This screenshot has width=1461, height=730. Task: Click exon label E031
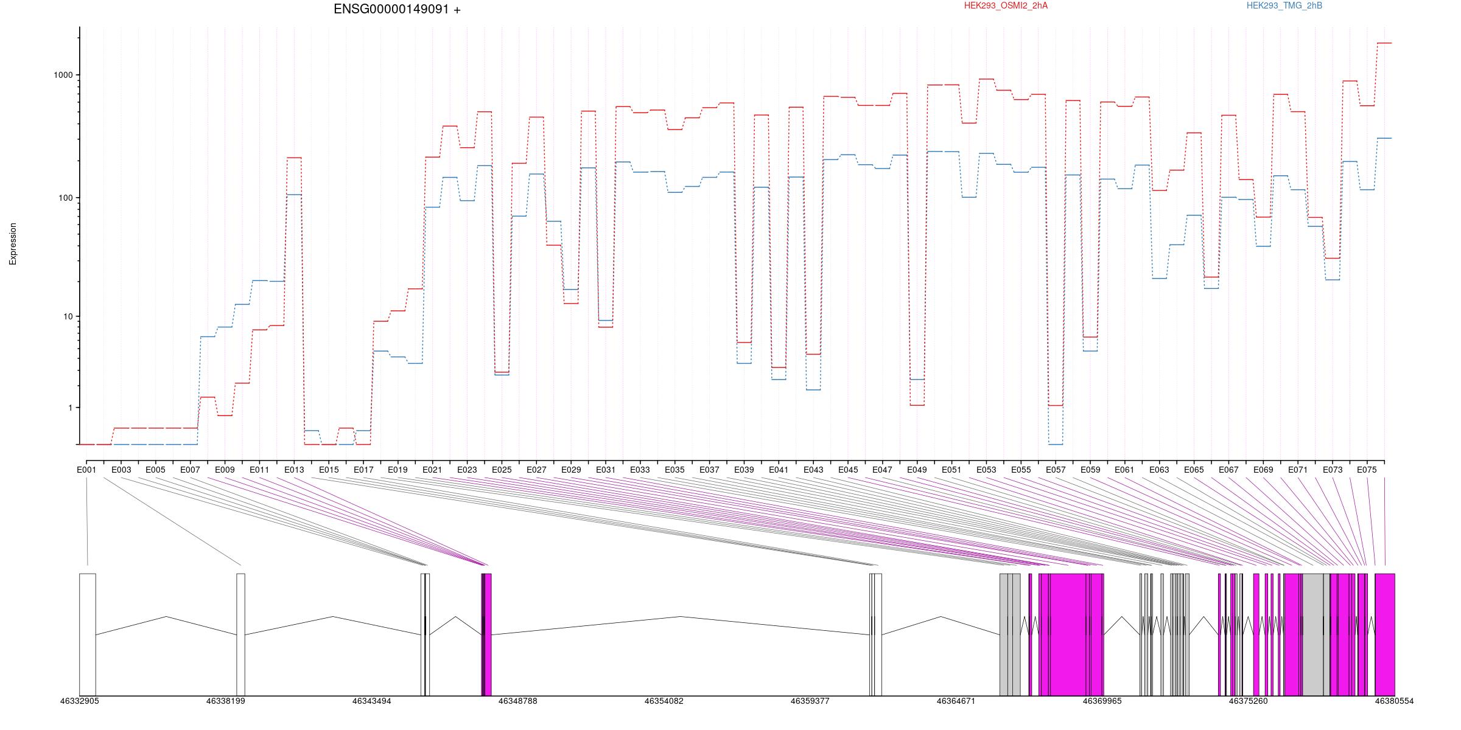coord(606,470)
